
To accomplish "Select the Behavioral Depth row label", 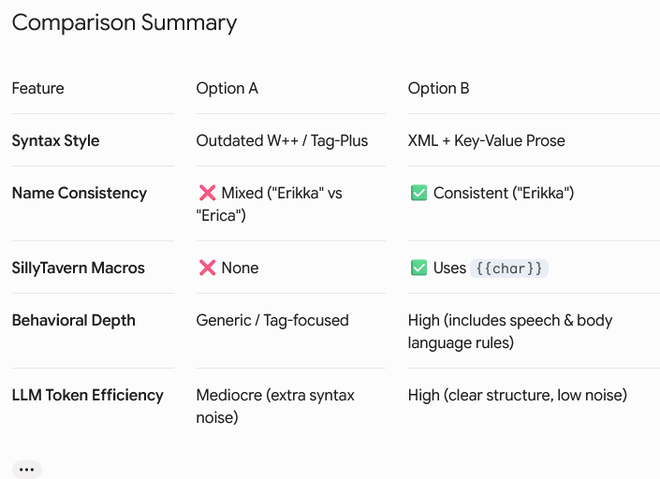I will [74, 320].
